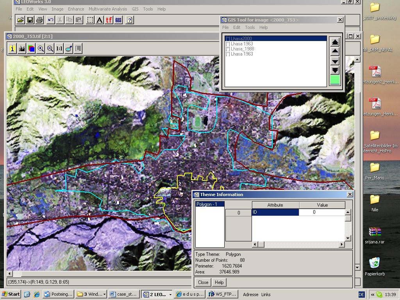
Task: Reset the image to 1:1 scale
Action: [x=59, y=48]
